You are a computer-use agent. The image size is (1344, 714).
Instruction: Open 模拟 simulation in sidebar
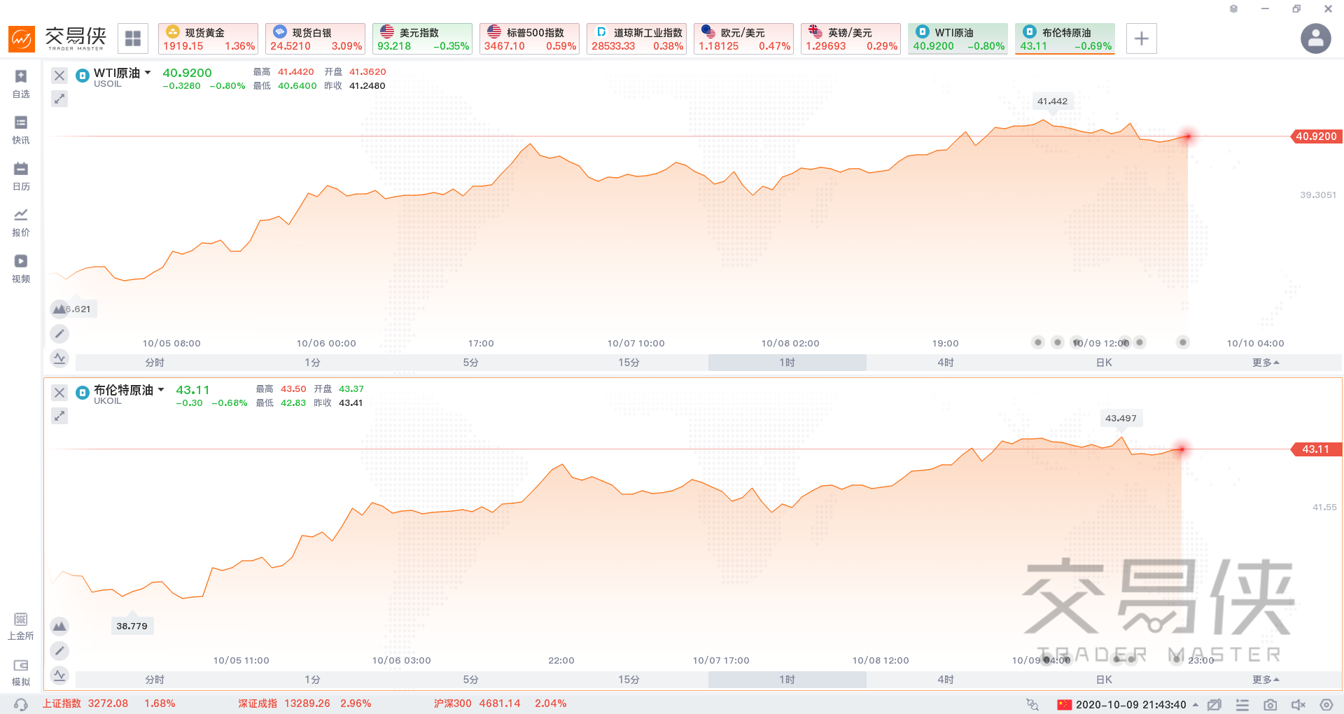coord(21,672)
